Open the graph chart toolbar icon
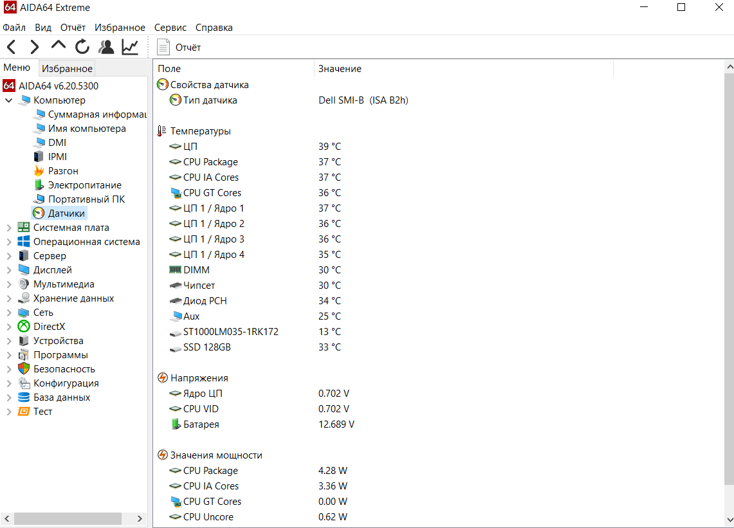The height and width of the screenshot is (528, 734). point(130,47)
